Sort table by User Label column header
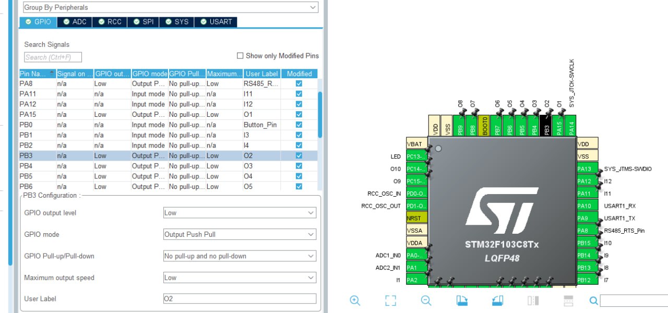The height and width of the screenshot is (313, 668). [261, 74]
